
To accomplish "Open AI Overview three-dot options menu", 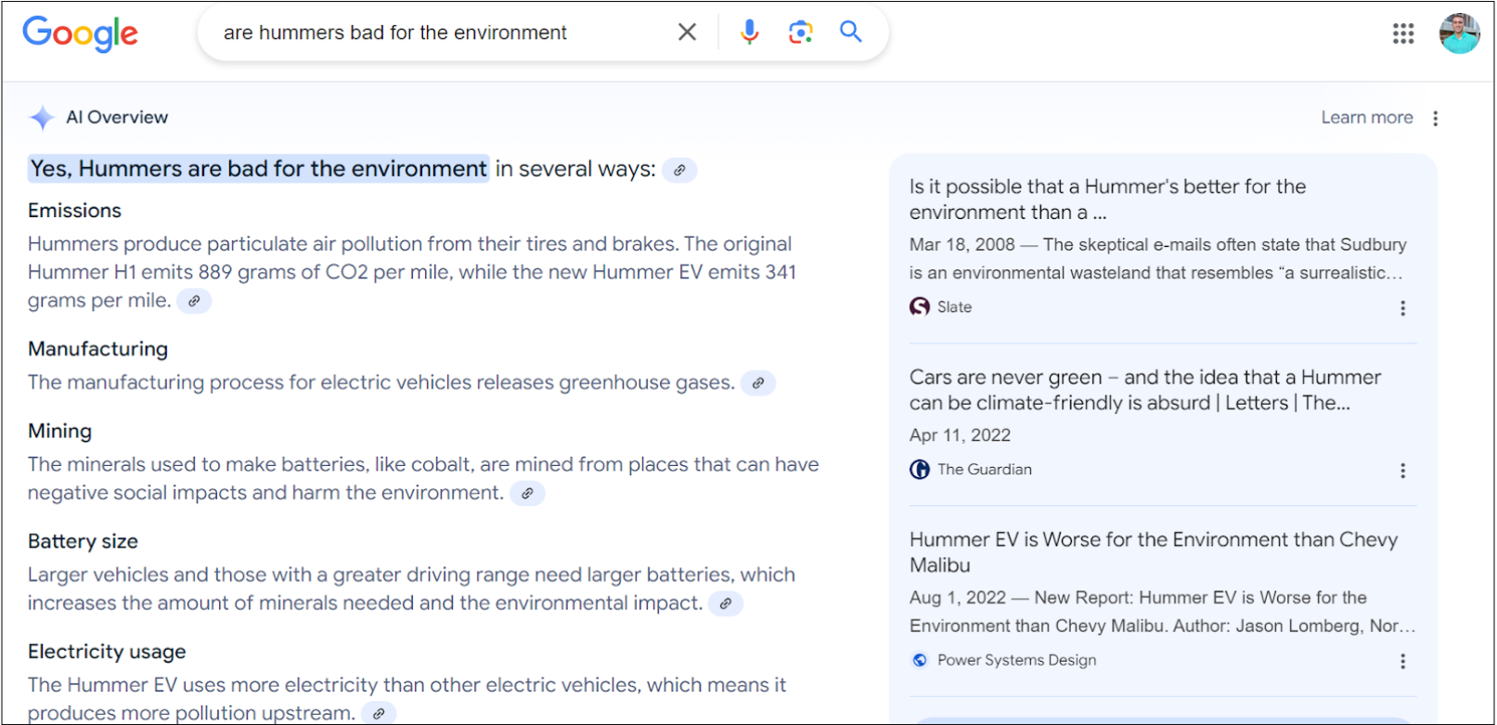I will 1436,119.
